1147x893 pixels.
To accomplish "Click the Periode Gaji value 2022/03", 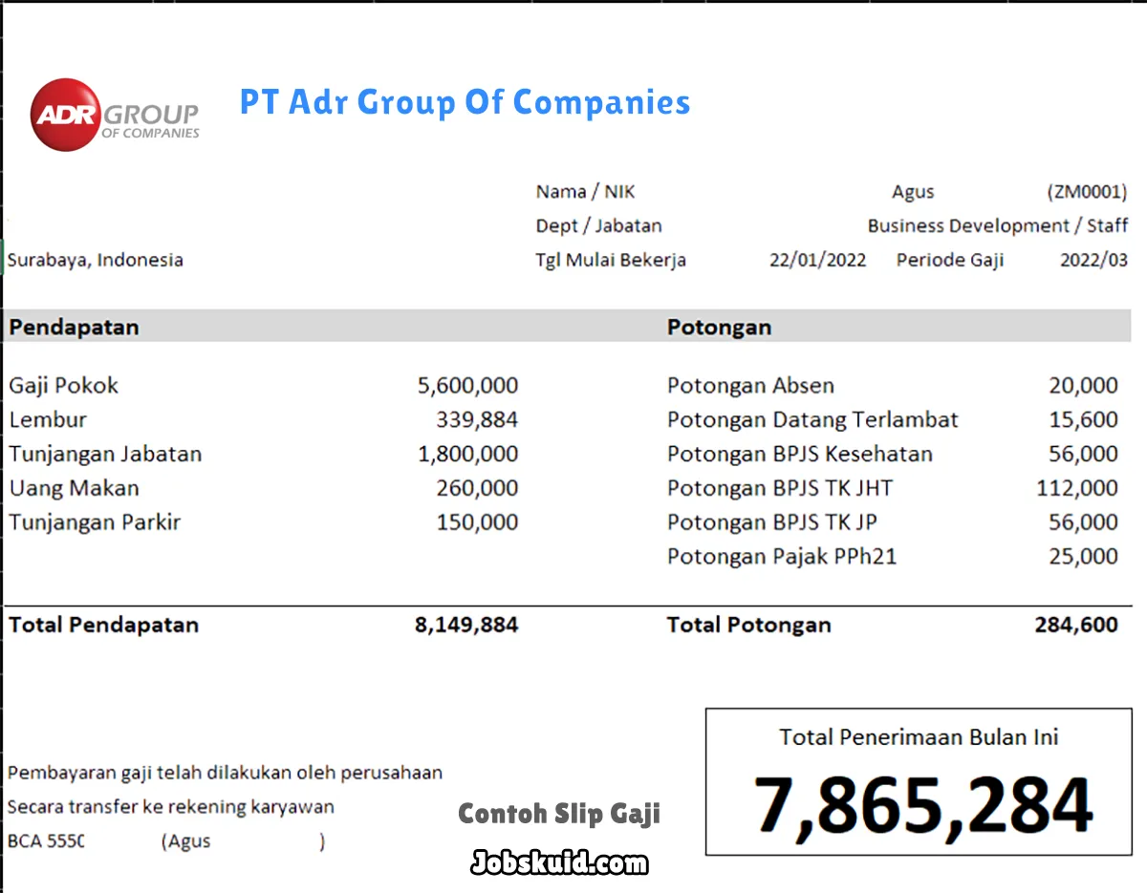I will point(1093,260).
